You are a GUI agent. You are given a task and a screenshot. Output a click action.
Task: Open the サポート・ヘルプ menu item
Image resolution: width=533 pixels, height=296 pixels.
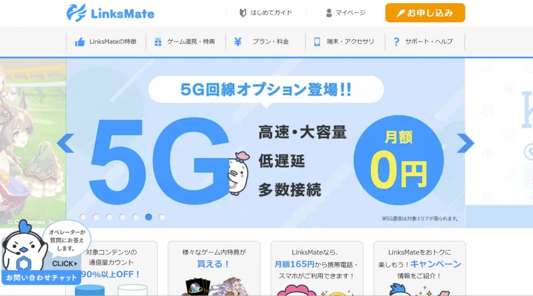(425, 42)
